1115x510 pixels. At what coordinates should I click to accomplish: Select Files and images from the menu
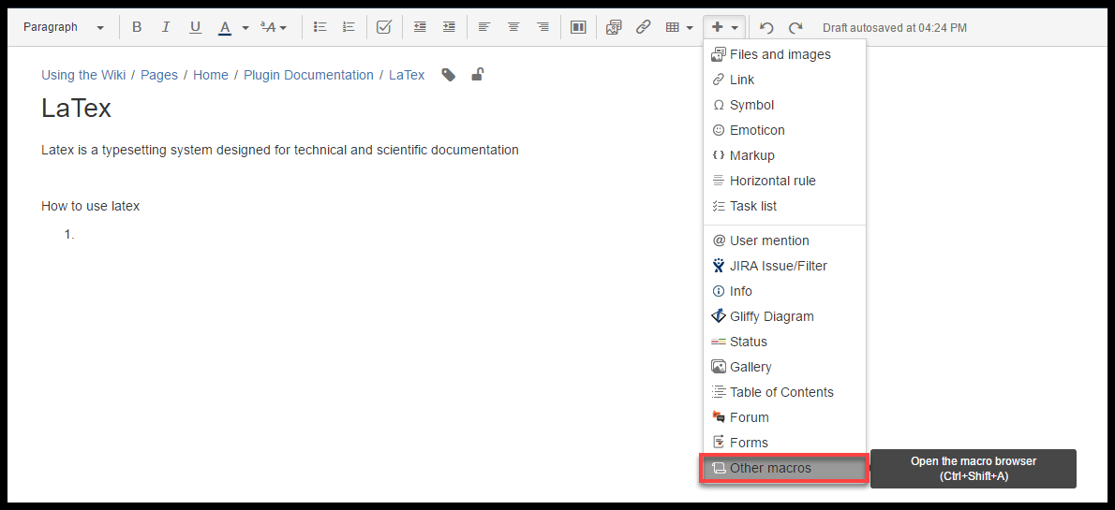[x=784, y=54]
